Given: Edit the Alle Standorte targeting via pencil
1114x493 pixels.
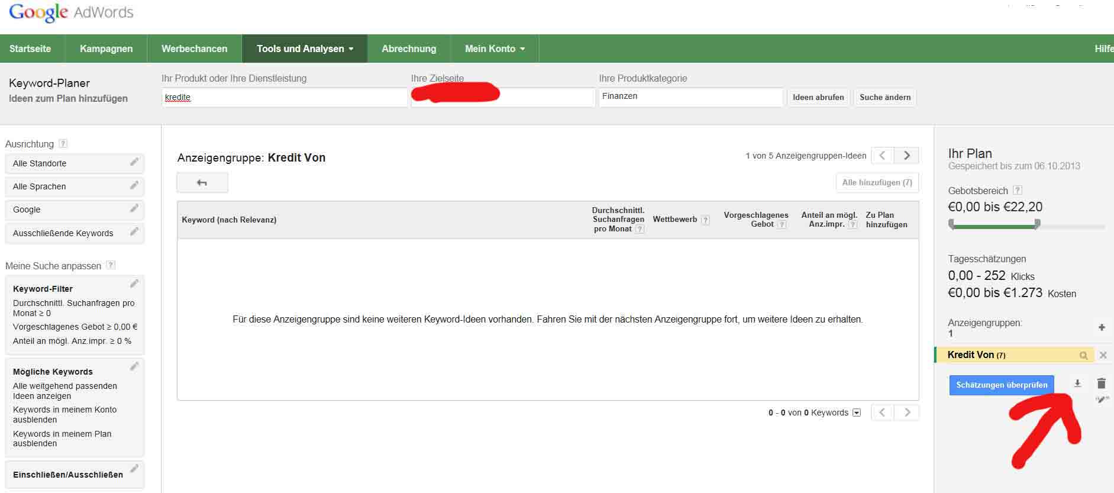Looking at the screenshot, I should (x=134, y=162).
